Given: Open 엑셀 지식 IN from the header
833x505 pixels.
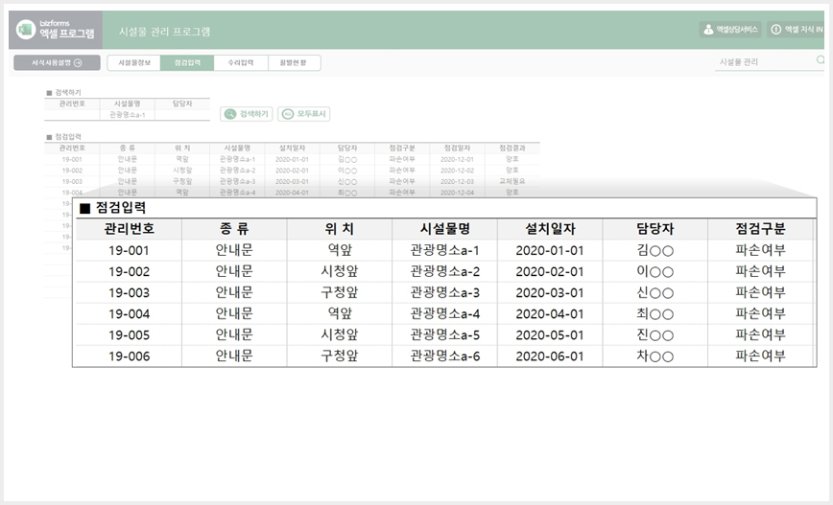Looking at the screenshot, I should click(796, 30).
